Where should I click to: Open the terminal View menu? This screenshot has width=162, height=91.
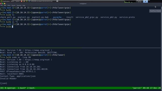point(9,5)
